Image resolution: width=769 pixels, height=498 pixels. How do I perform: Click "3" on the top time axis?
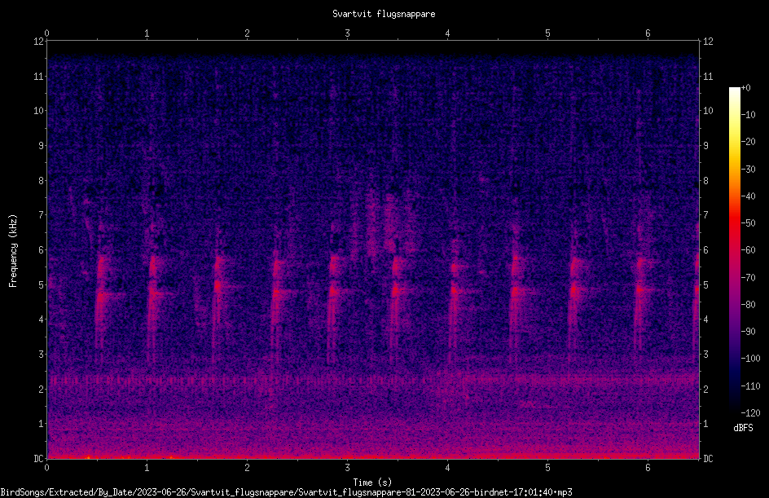pyautogui.click(x=347, y=33)
